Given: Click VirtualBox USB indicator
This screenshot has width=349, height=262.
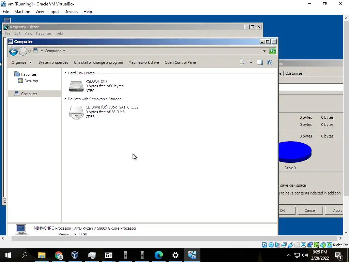Looking at the screenshot, I should pyautogui.click(x=290, y=245).
